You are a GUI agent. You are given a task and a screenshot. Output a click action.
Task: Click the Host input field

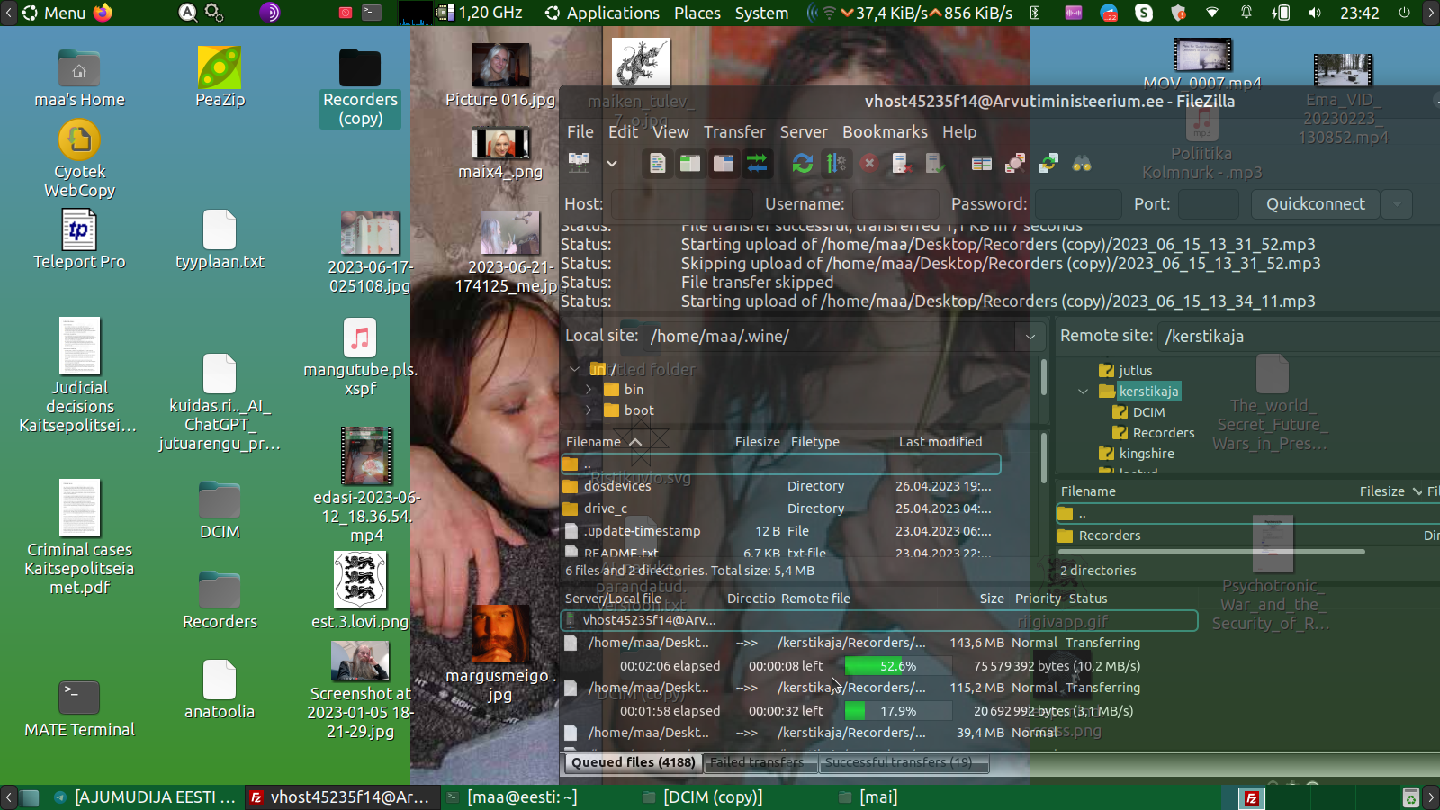[681, 204]
